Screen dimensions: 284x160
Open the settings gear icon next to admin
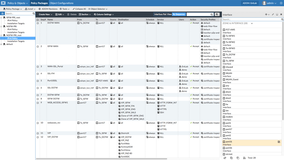click(281, 3)
